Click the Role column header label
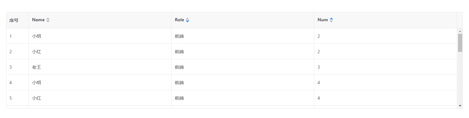 pyautogui.click(x=179, y=20)
